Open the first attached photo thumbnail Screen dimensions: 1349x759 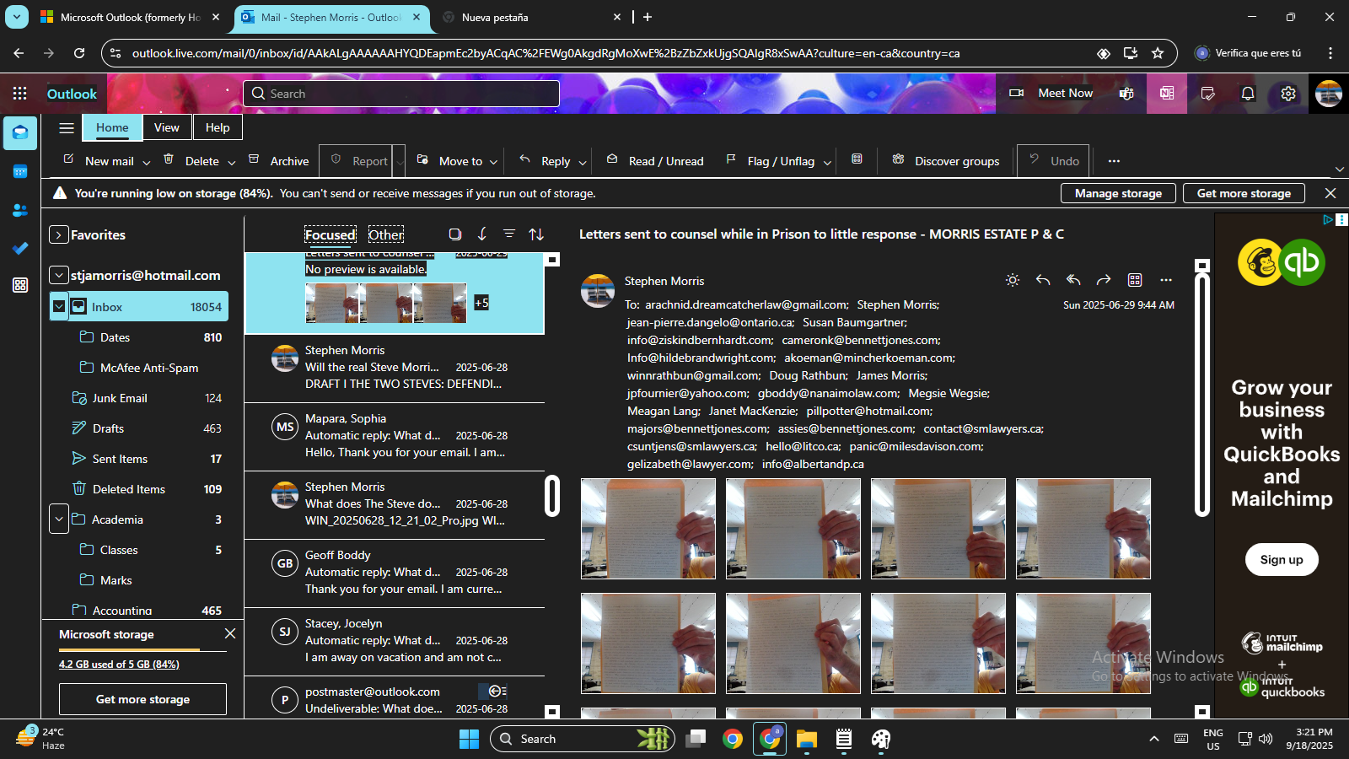[648, 529]
